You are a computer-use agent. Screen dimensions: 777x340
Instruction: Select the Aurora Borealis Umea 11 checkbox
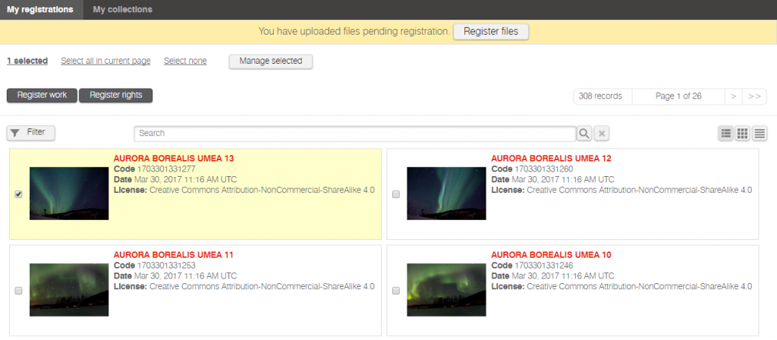coord(19,291)
